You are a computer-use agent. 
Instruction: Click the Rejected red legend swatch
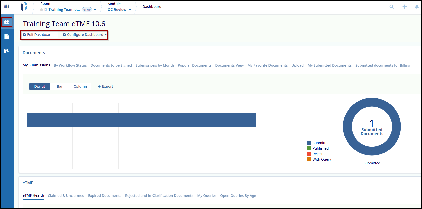[309, 154]
